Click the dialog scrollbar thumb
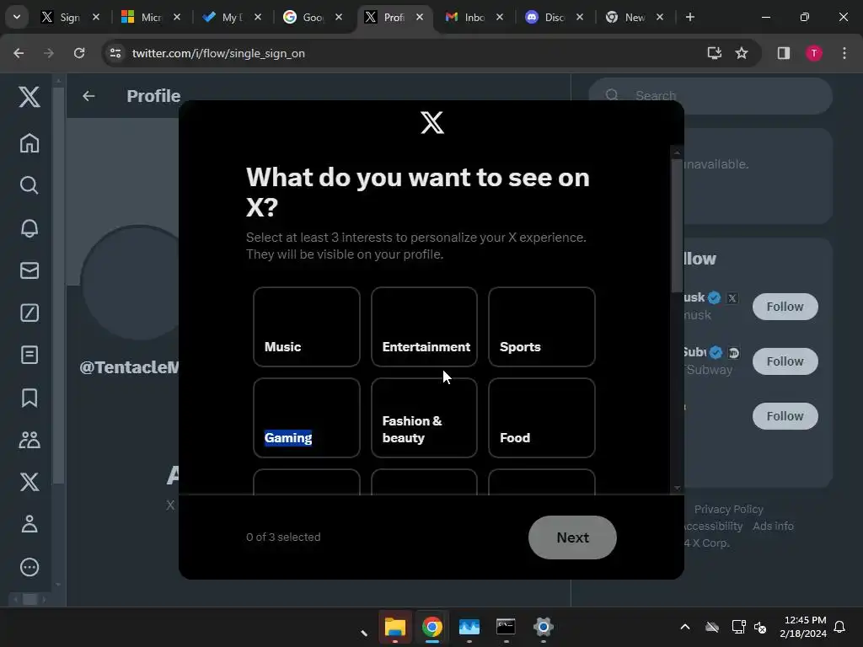Image resolution: width=863 pixels, height=647 pixels. click(677, 226)
